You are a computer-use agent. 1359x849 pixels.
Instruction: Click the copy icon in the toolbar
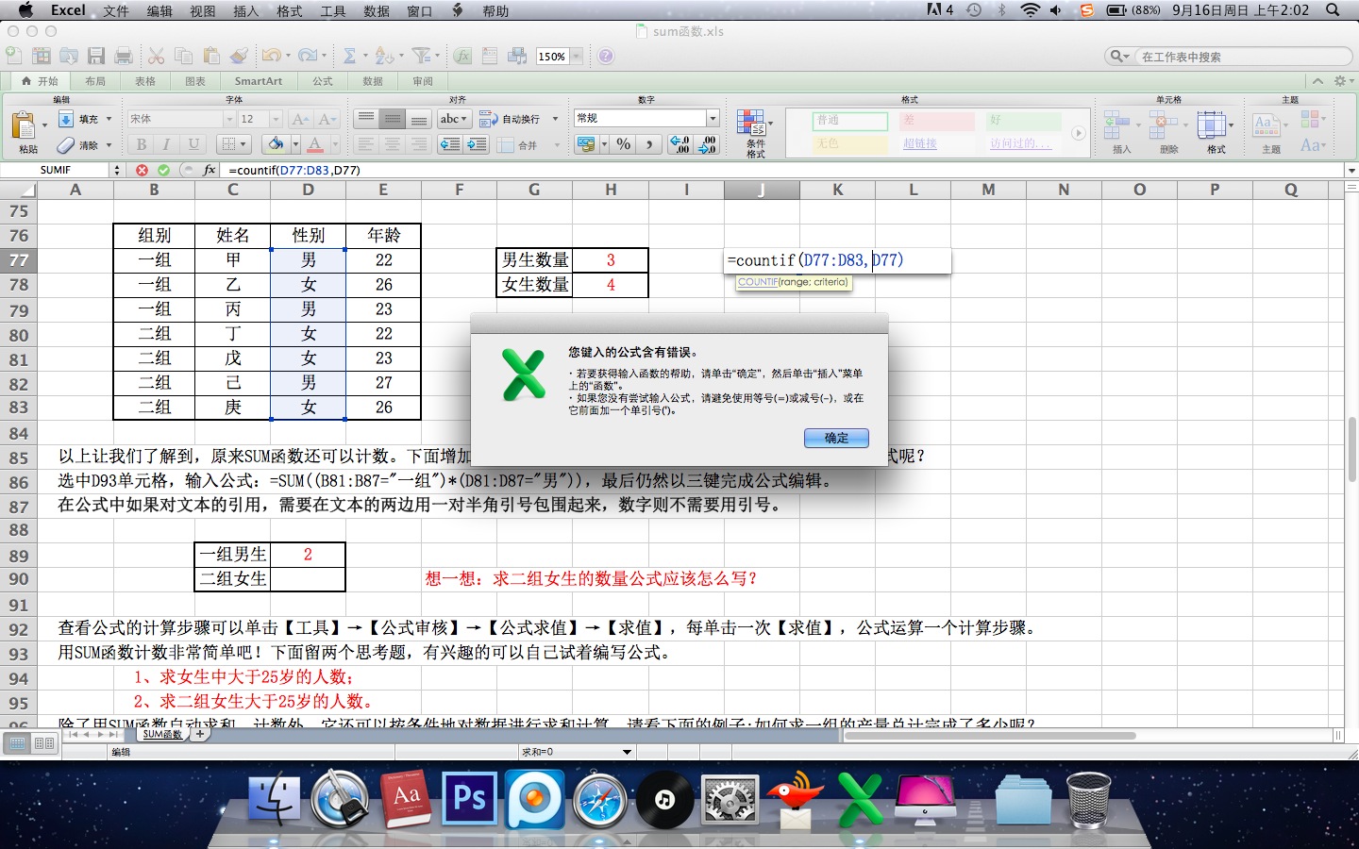[x=184, y=57]
